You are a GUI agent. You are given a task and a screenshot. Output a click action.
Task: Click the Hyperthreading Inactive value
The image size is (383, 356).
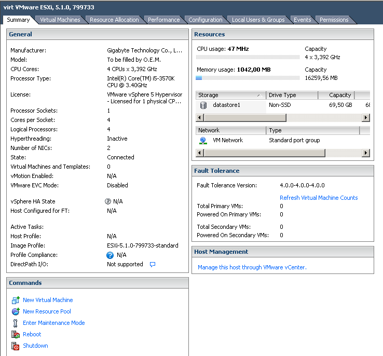[117, 139]
